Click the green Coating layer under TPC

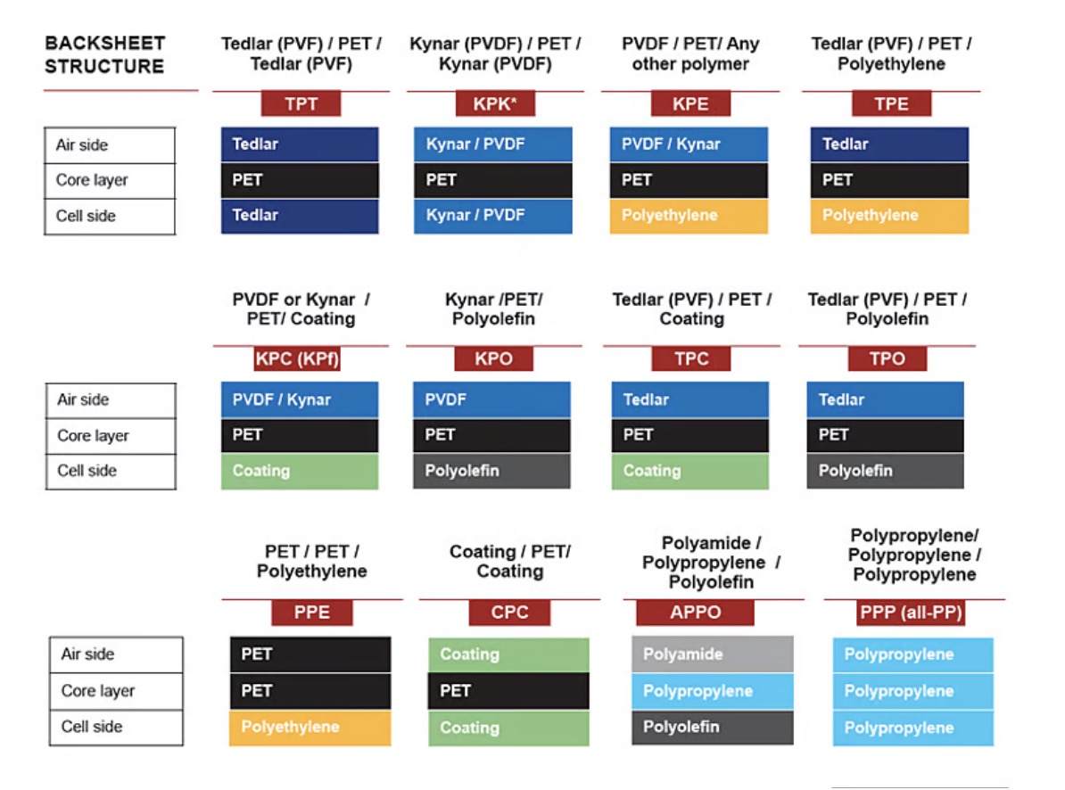(690, 471)
